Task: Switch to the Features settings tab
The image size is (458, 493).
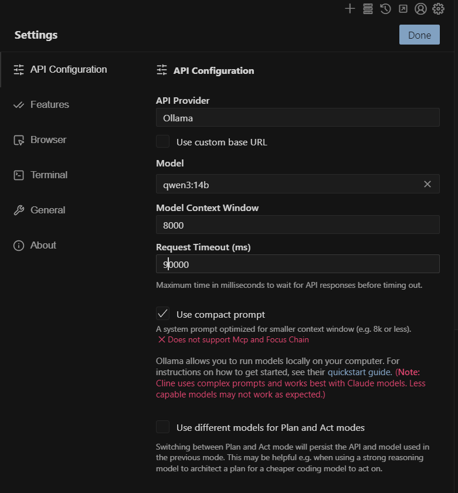Action: [x=49, y=104]
